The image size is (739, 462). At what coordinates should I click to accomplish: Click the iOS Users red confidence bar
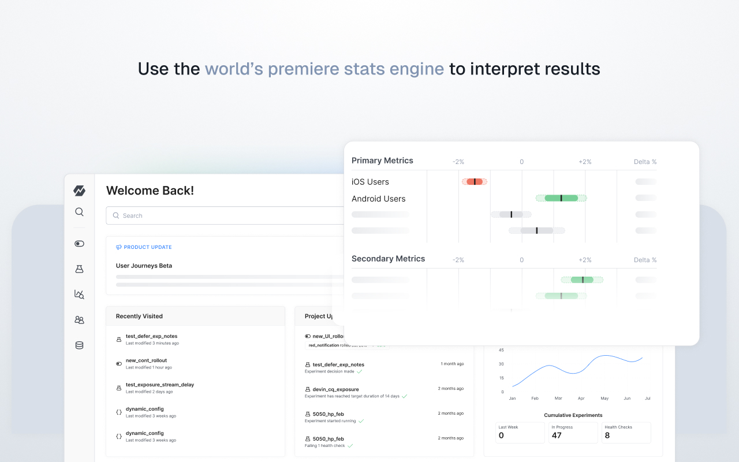(475, 181)
